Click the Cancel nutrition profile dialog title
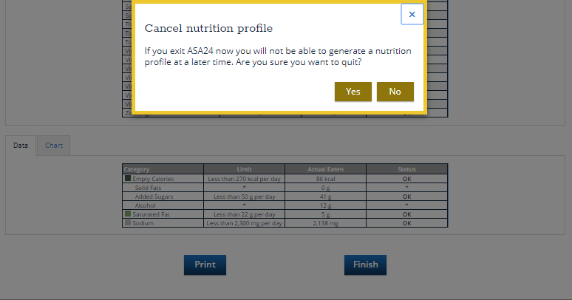The image size is (572, 300). pos(208,29)
